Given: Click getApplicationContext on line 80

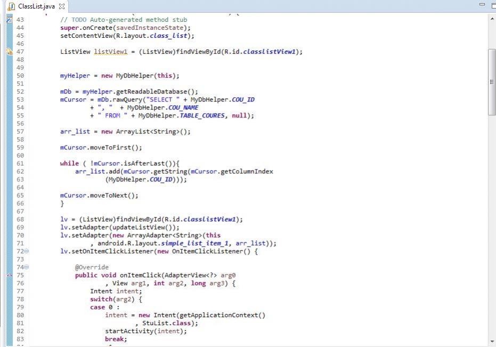Looking at the screenshot, I should [x=218, y=315].
